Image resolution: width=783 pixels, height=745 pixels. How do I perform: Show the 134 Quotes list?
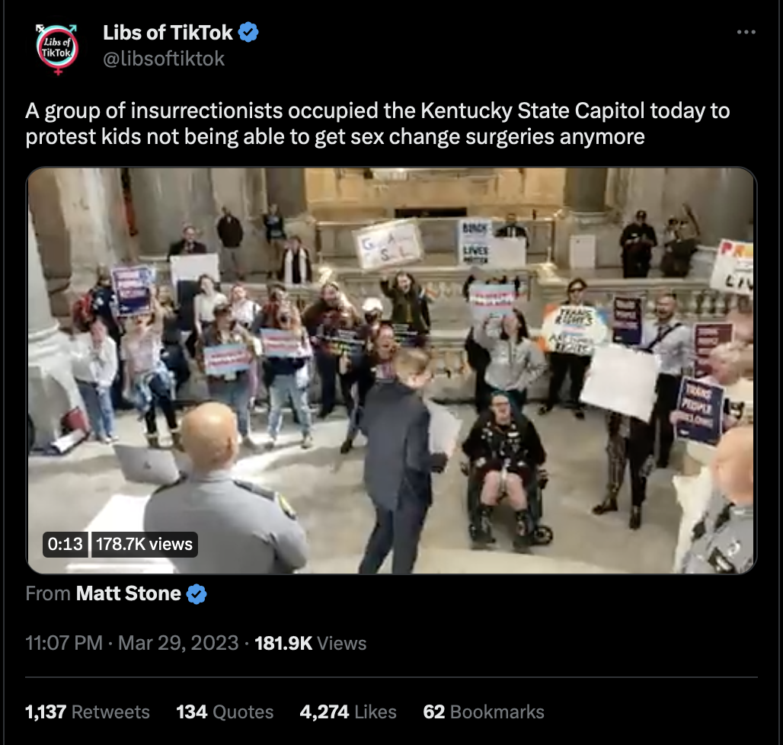pyautogui.click(x=225, y=711)
